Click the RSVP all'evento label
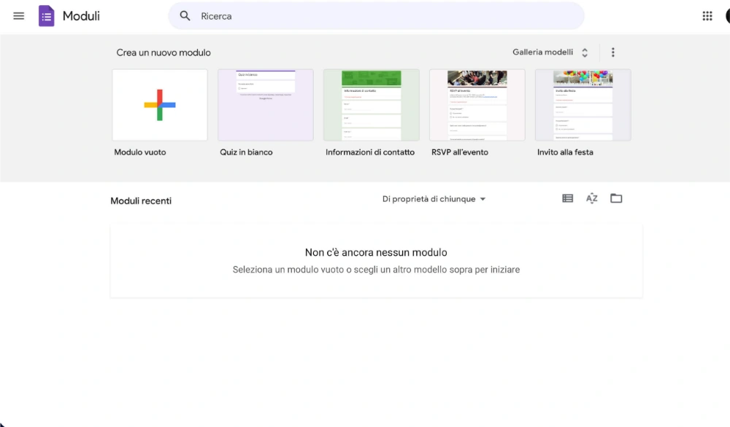 (460, 152)
